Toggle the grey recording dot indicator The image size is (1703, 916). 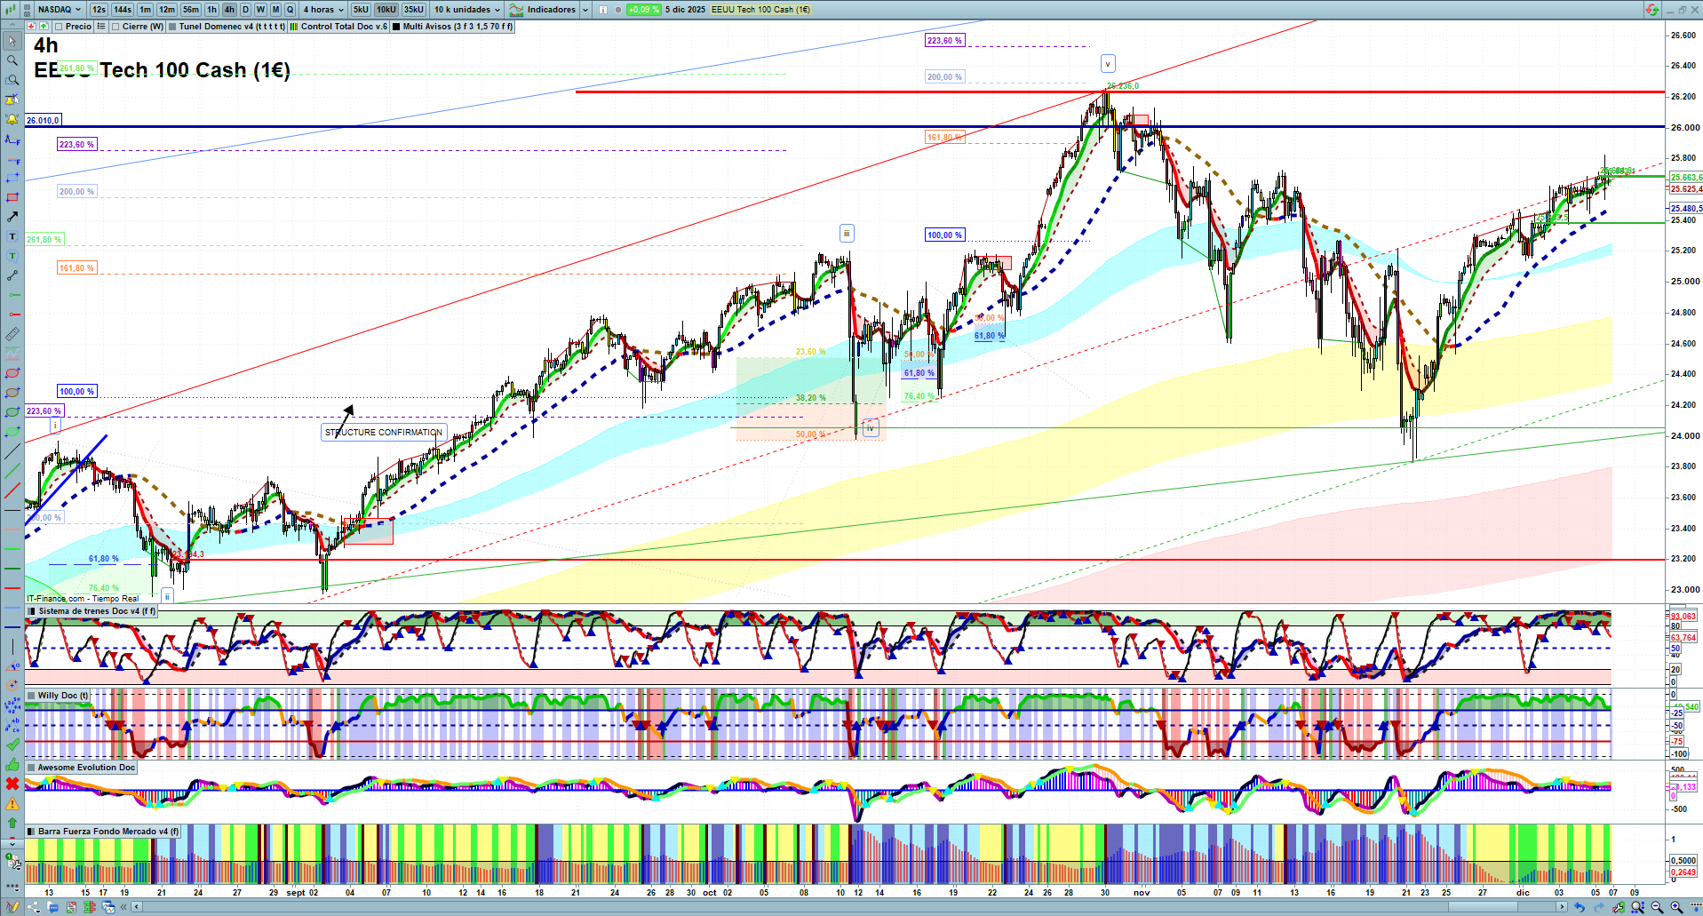(x=618, y=10)
